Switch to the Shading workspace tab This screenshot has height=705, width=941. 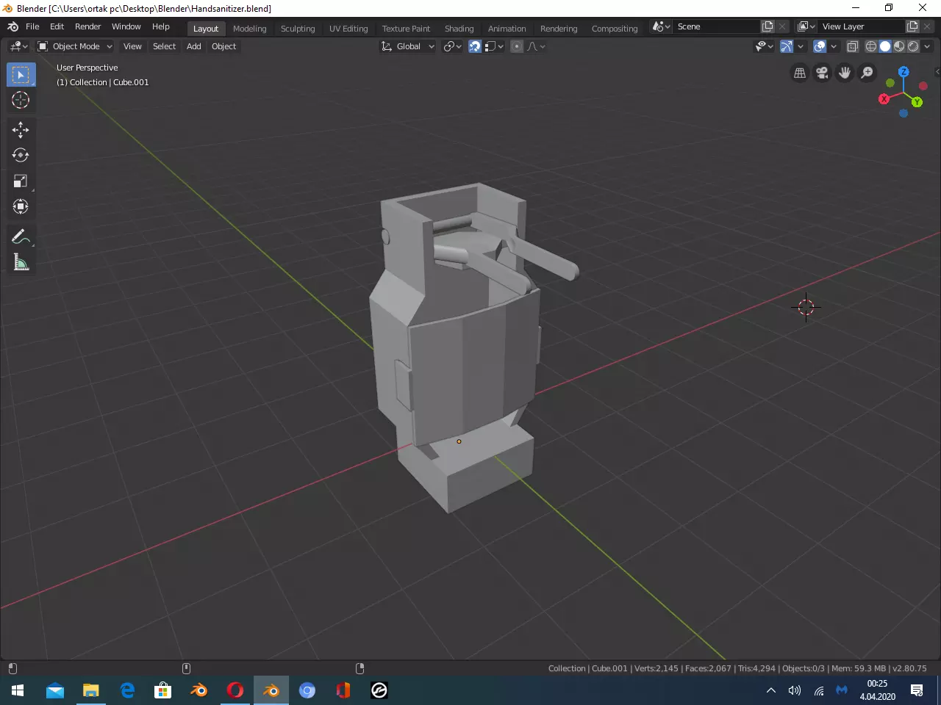point(459,29)
